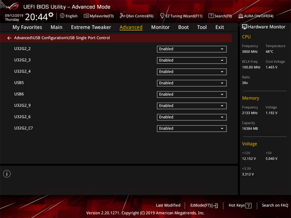
Task: Click memory capacity value 16384 MB
Action: [x=250, y=128]
